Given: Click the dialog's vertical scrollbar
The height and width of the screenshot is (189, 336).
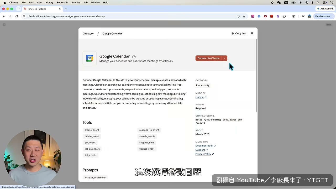Looking at the screenshot, I should pos(256,76).
